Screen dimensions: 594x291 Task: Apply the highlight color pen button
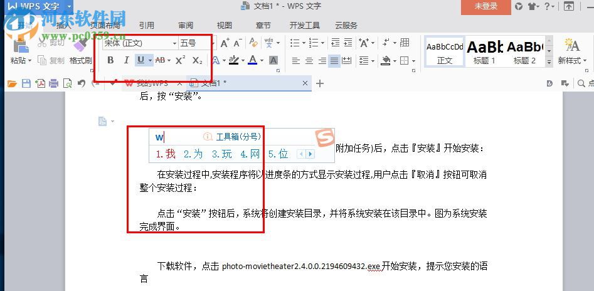234,60
